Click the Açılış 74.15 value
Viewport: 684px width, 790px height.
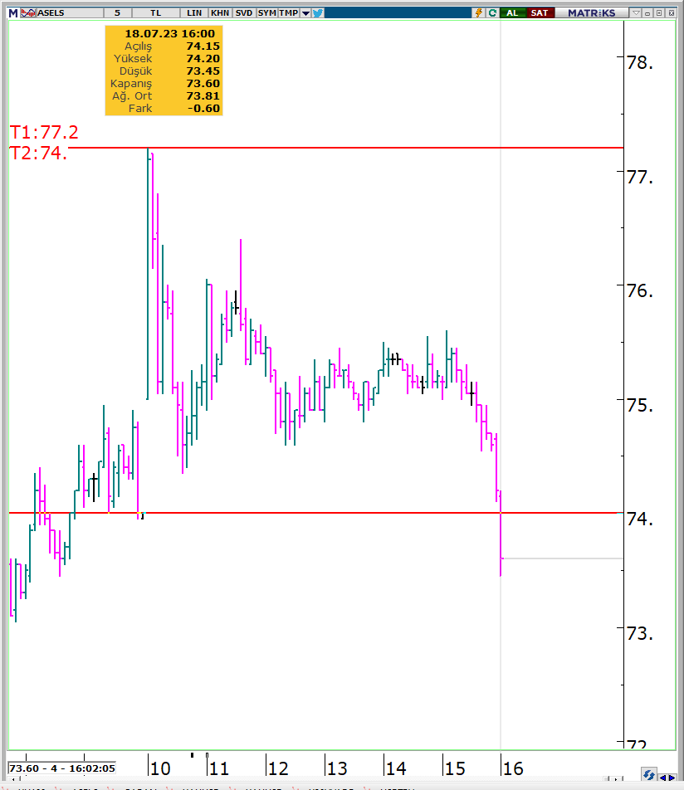click(203, 46)
